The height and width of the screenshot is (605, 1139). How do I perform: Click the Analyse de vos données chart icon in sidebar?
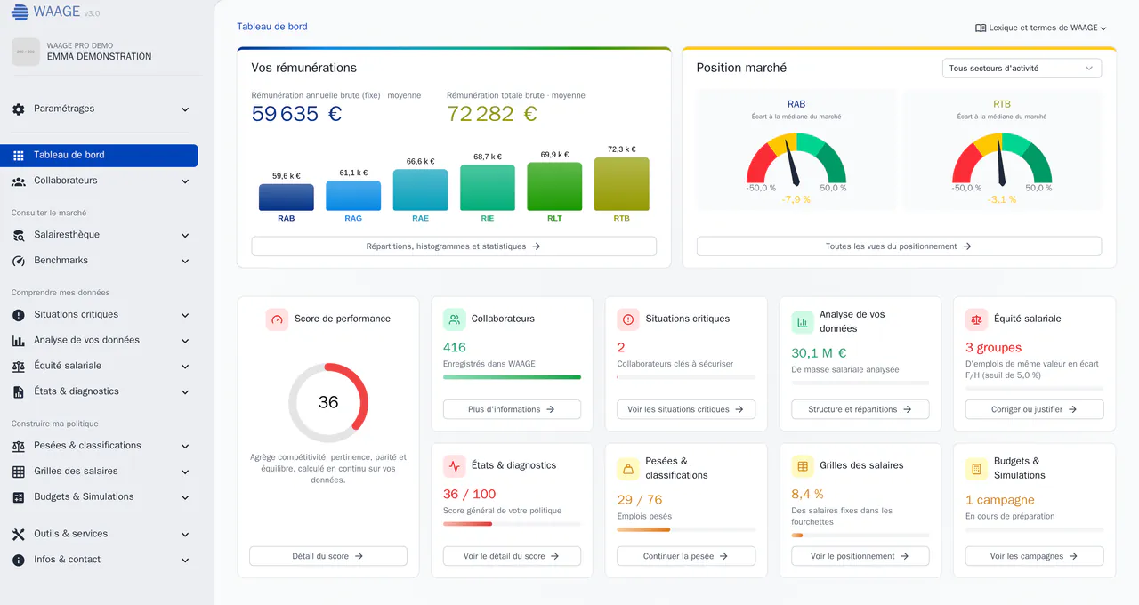coord(19,341)
